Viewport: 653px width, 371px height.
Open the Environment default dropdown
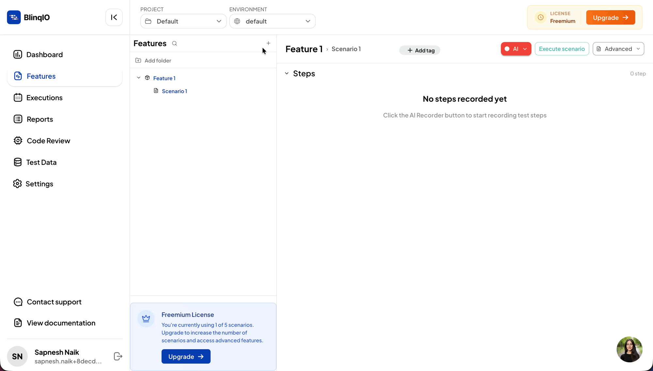pyautogui.click(x=272, y=21)
